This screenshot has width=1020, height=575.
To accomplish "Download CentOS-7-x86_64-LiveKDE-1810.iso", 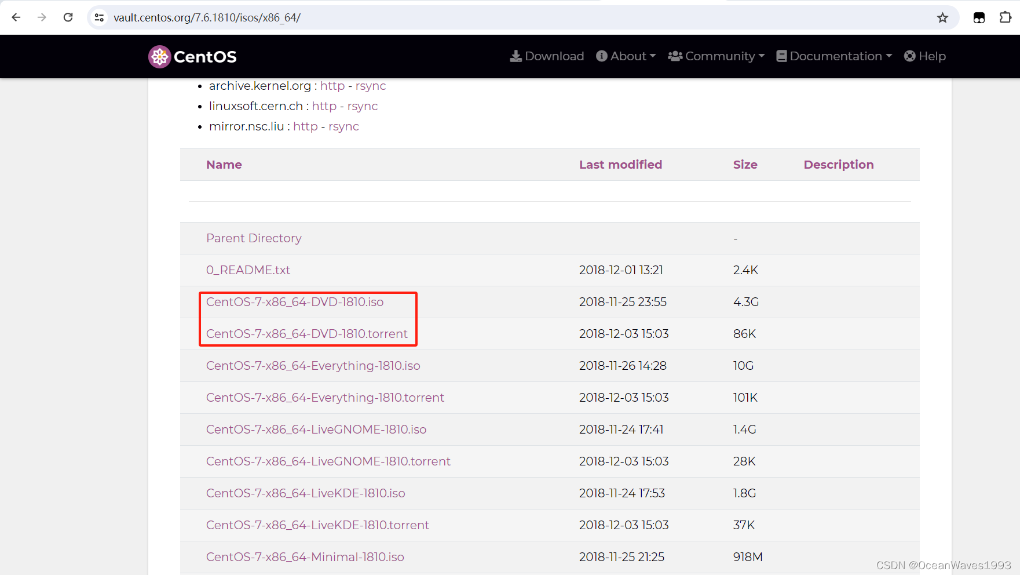I will click(306, 493).
